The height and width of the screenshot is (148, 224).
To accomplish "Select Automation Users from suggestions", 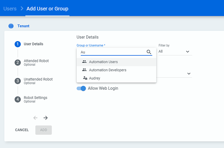I will 103,62.
